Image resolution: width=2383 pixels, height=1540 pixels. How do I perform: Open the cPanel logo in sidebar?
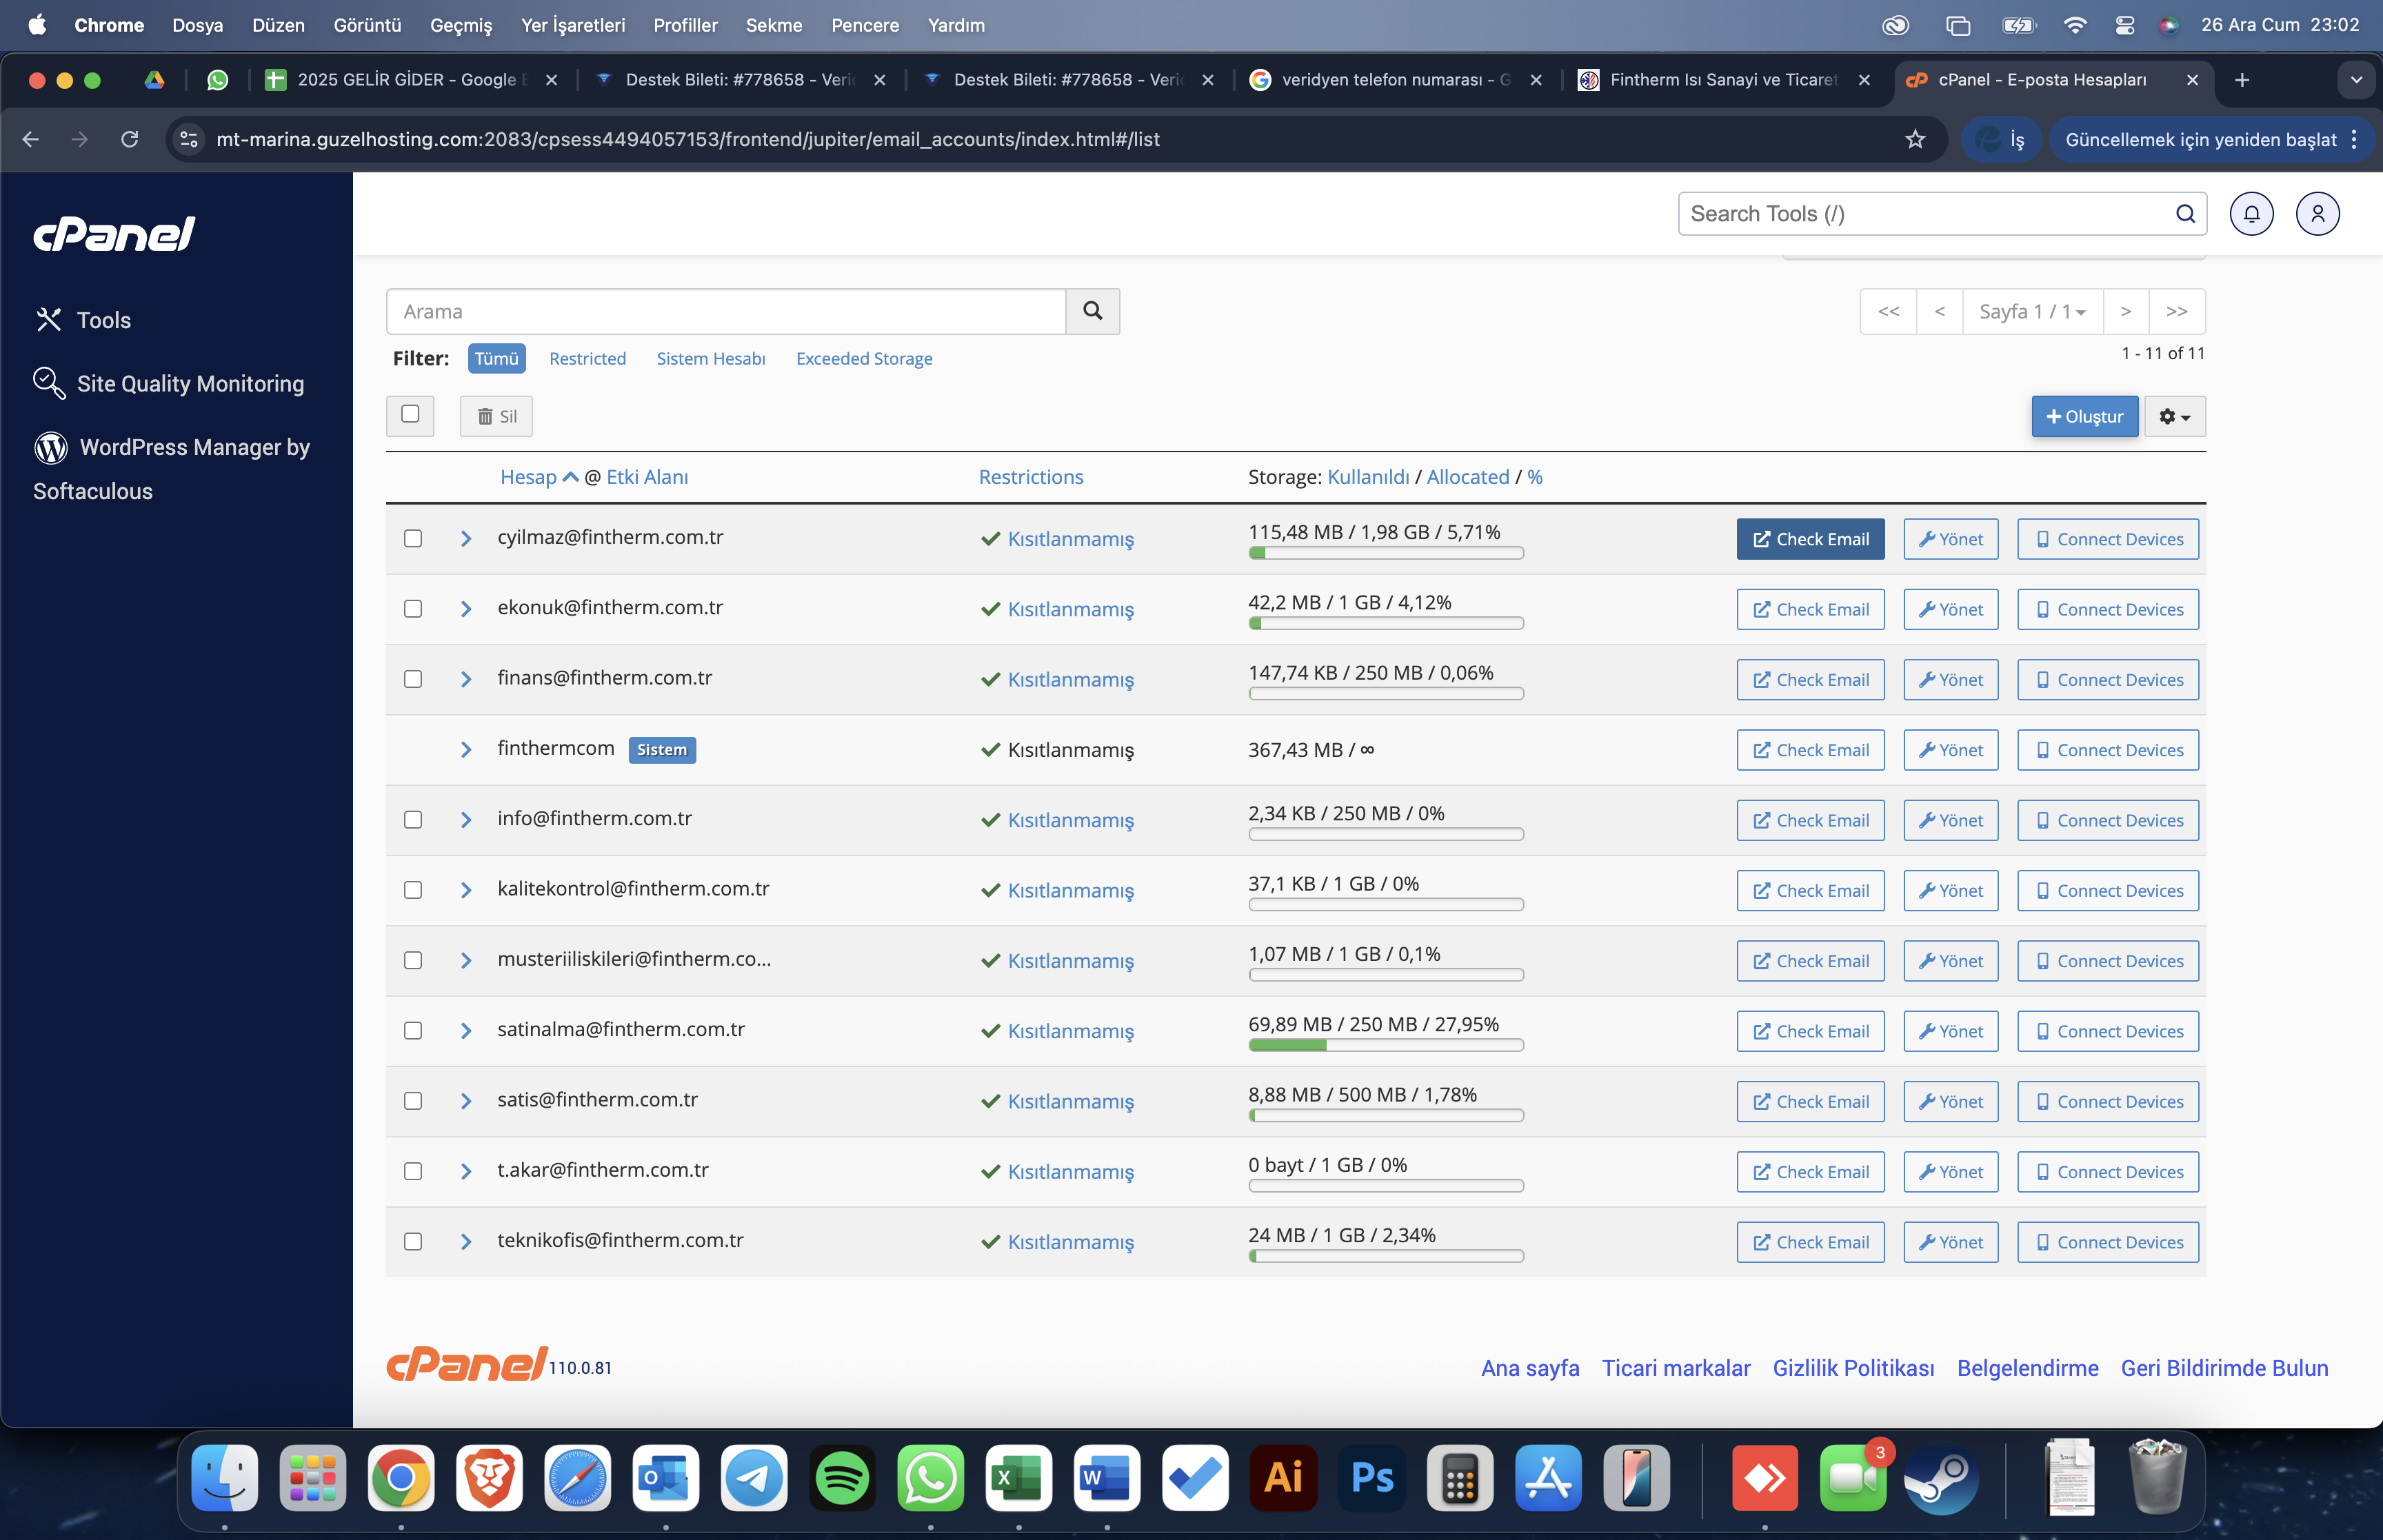pos(114,234)
